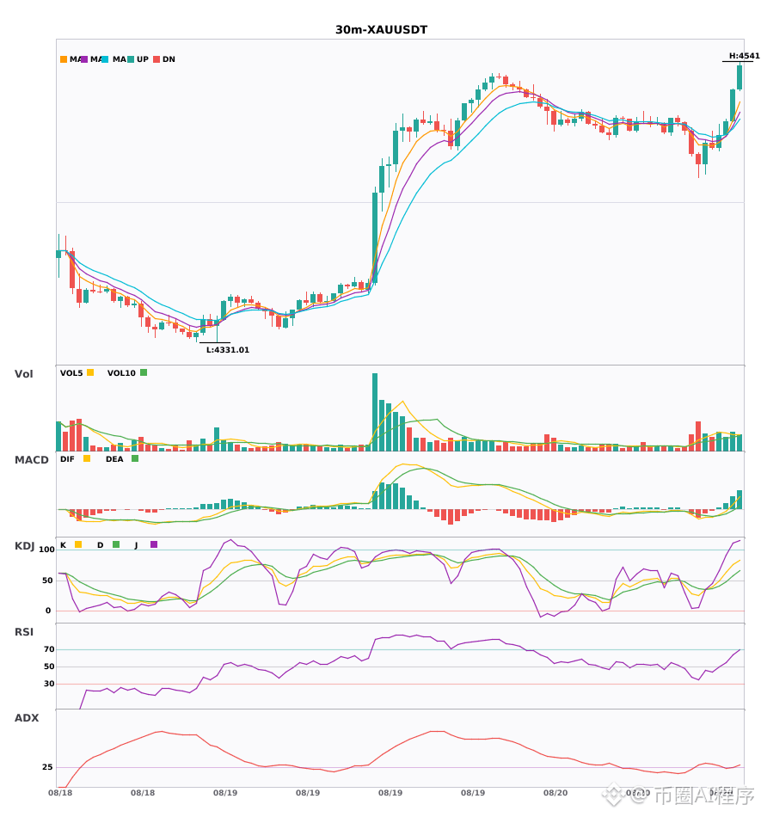Click the Vol panel label

point(23,374)
